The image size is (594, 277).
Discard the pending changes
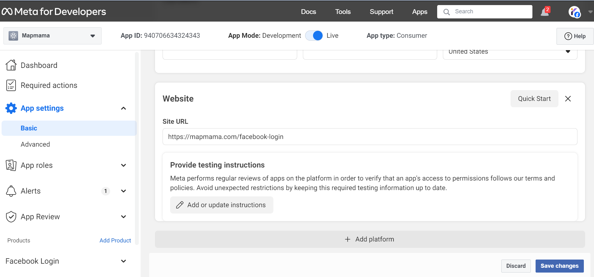516,266
